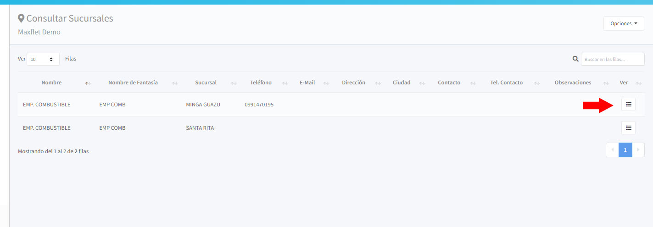Expand the rows-per-page selector showing 10

[43, 59]
